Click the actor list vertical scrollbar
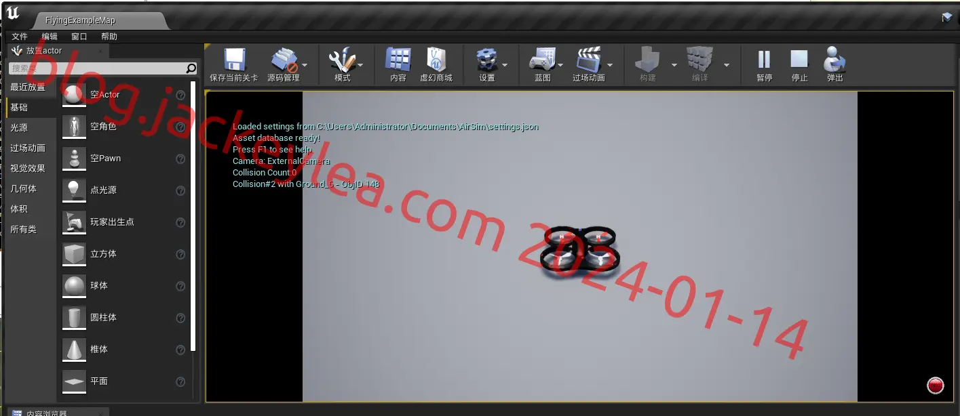Viewport: 960px width, 416px height. pos(193,215)
